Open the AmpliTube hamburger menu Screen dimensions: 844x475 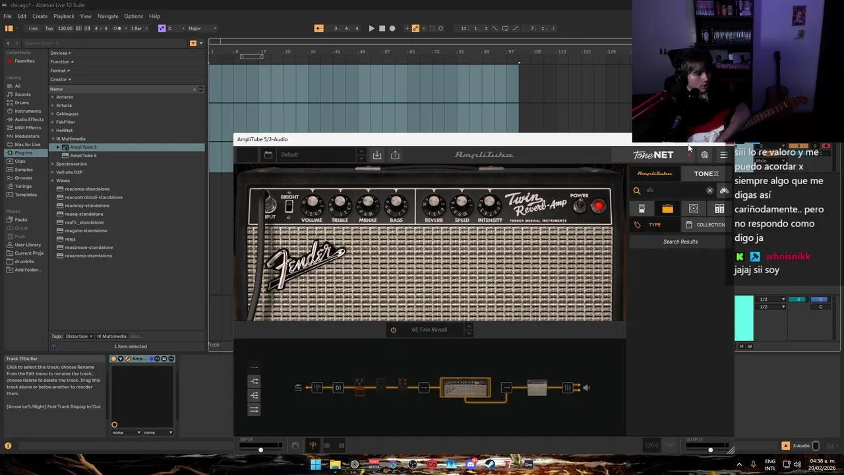723,155
